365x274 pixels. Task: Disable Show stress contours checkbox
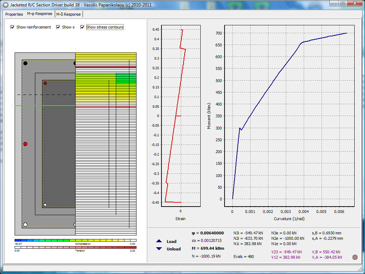point(82,27)
